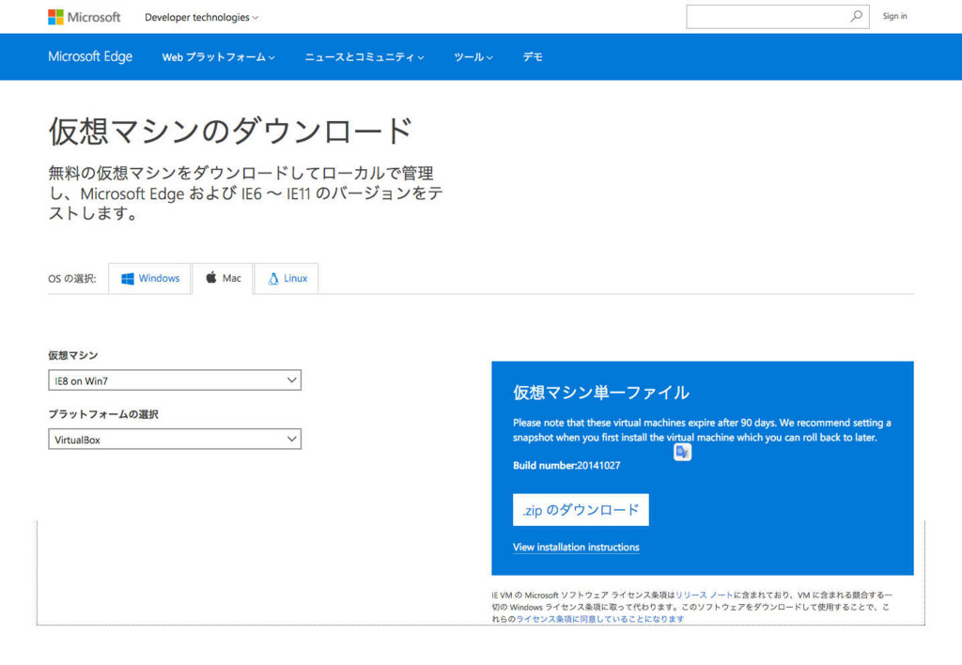Expand the ニュースとコミュニティ menu
The height and width of the screenshot is (665, 962).
365,57
